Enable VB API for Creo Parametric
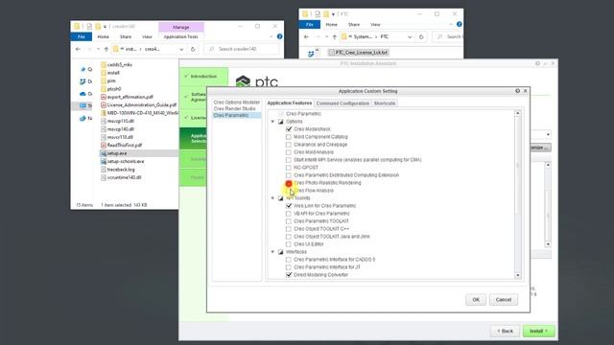Screen dimensions: 614x345 tap(289, 214)
